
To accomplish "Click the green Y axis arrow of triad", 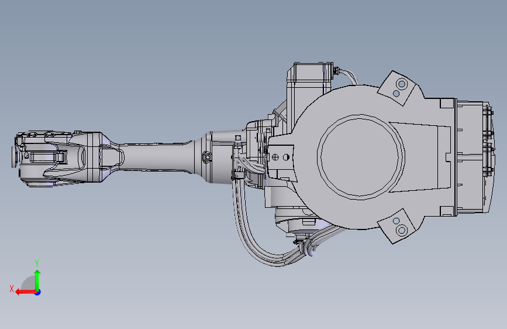I will pos(37,280).
